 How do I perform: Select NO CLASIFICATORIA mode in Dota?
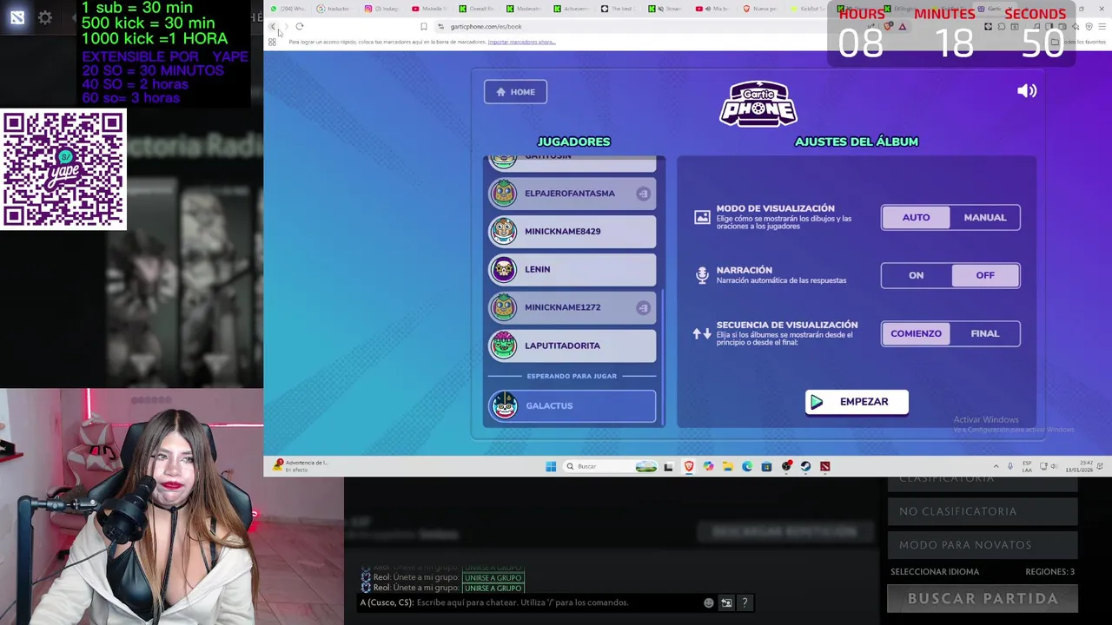click(x=983, y=511)
